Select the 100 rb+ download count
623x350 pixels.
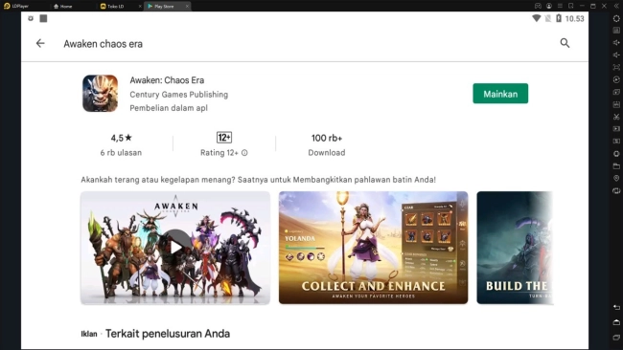pyautogui.click(x=327, y=138)
